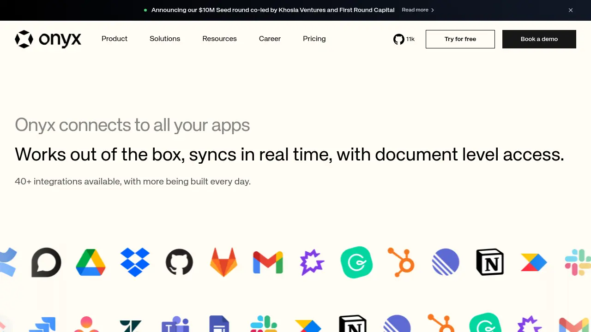Dismiss the announcement banner with X
591x332 pixels.
coord(571,10)
